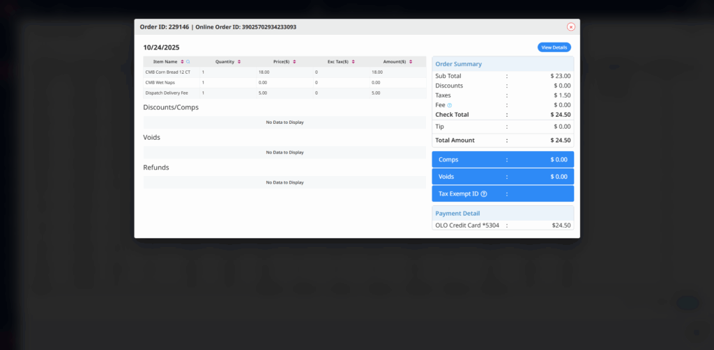
Task: Sort by the Exc Tax($) column
Action: [353, 62]
